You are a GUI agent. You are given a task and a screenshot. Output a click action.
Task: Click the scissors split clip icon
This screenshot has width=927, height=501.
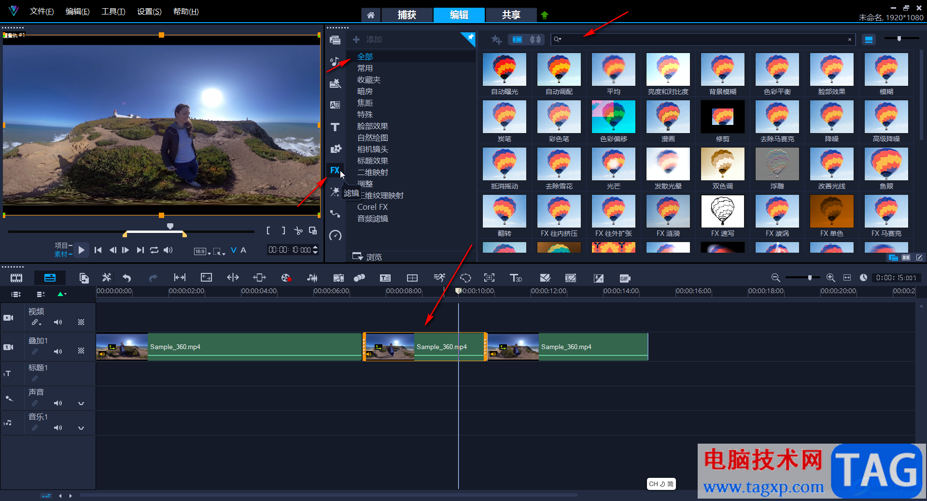pyautogui.click(x=298, y=231)
